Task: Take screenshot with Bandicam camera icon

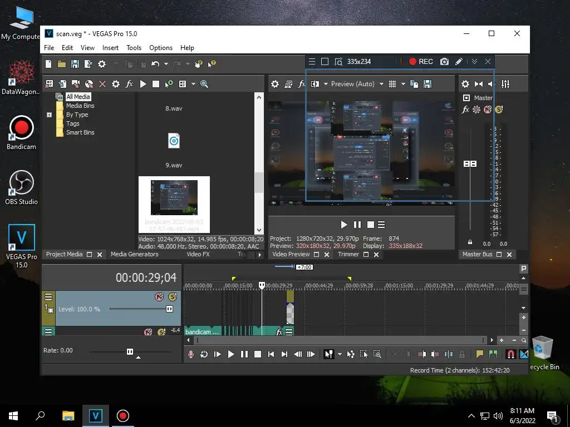Action: 444,62
